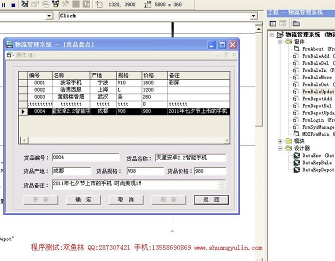Click the MDI form icon beside MDIFrmMain
The height and width of the screenshot is (261, 335).
coord(296,134)
